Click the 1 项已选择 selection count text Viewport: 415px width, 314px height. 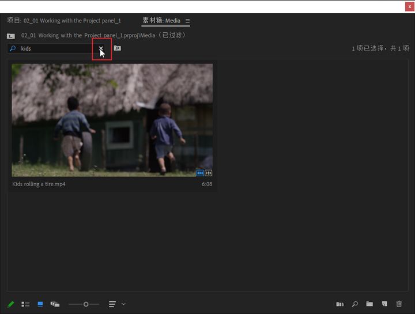[x=380, y=48]
